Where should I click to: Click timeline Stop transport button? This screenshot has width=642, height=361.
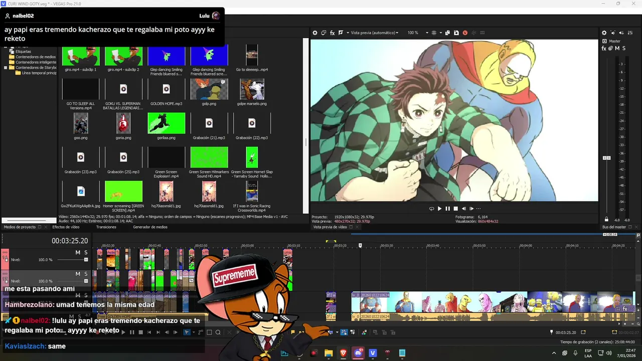tap(141, 332)
